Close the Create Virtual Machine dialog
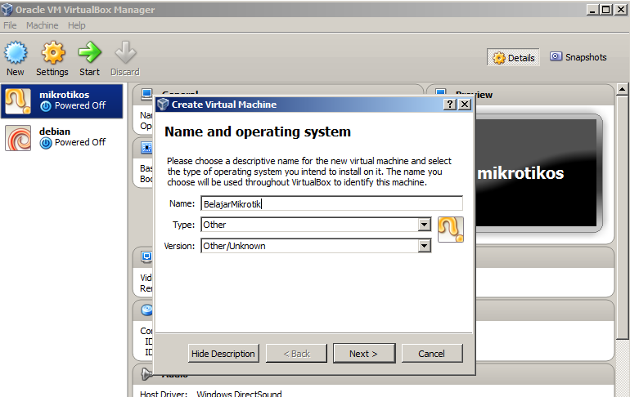This screenshot has height=397, width=630. 465,105
